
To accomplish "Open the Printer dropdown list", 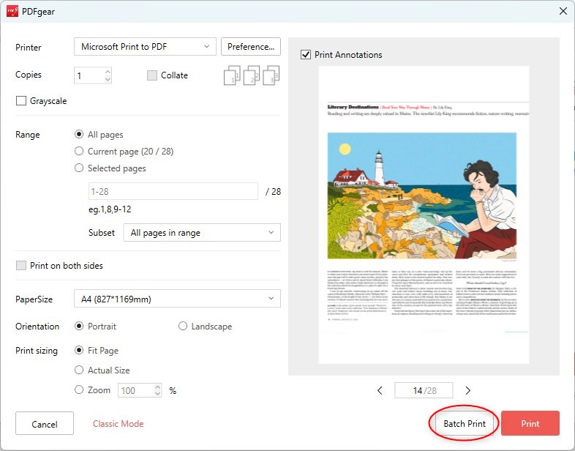I will coord(145,47).
